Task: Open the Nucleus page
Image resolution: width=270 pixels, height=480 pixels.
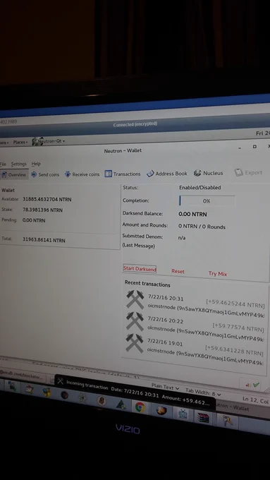Action: point(208,173)
